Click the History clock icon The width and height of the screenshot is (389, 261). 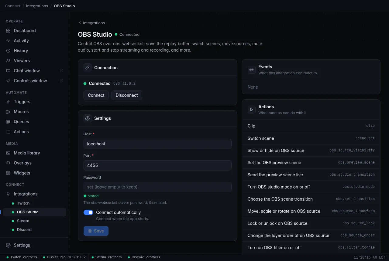coord(8,51)
